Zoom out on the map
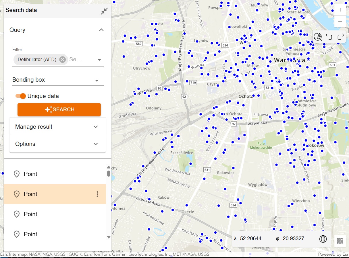Screen dimensions: 349x258 [x=340, y=21]
